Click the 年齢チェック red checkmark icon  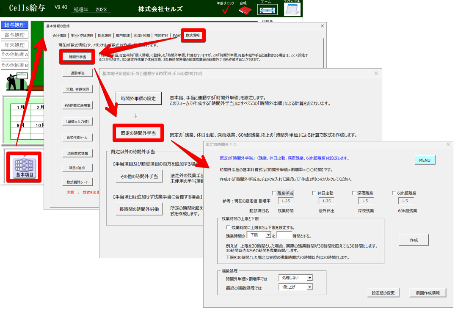pyautogui.click(x=225, y=10)
